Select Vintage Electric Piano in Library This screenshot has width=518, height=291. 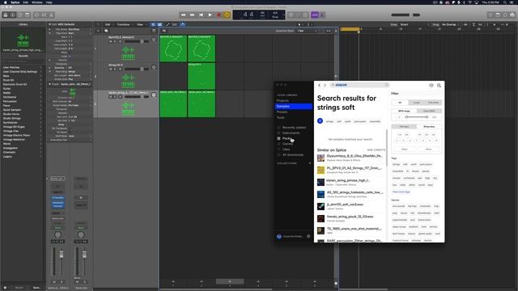pos(16,135)
